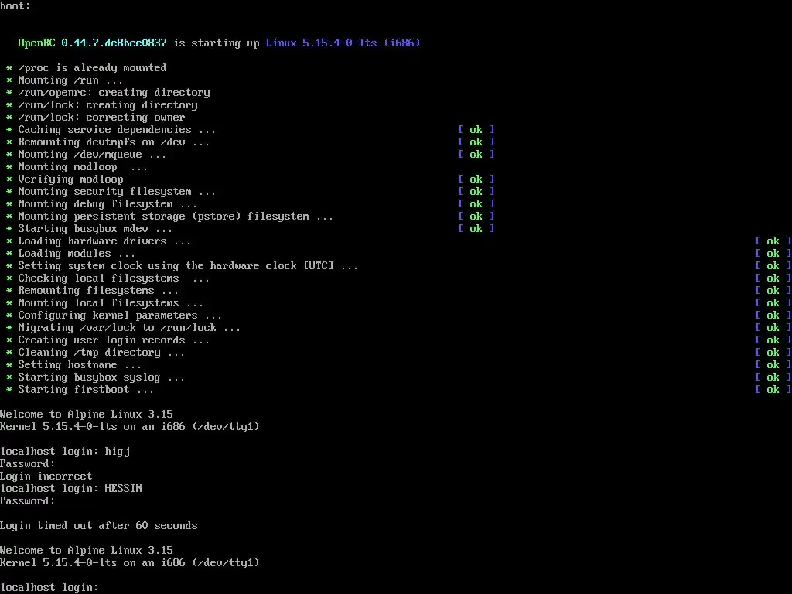Image resolution: width=792 pixels, height=594 pixels.
Task: Select 'Remounting devtmpfs on /dev ...' line
Action: tap(114, 142)
